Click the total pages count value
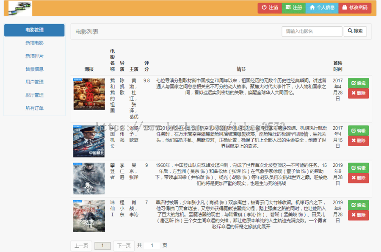This screenshot has height=252, width=381. tap(152, 246)
